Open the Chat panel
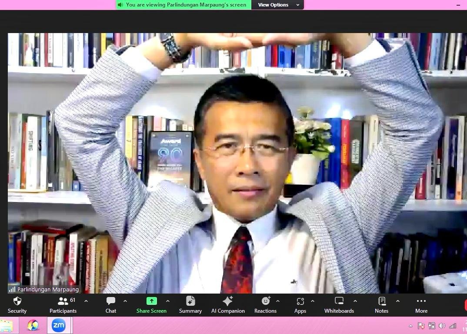 [x=111, y=304]
